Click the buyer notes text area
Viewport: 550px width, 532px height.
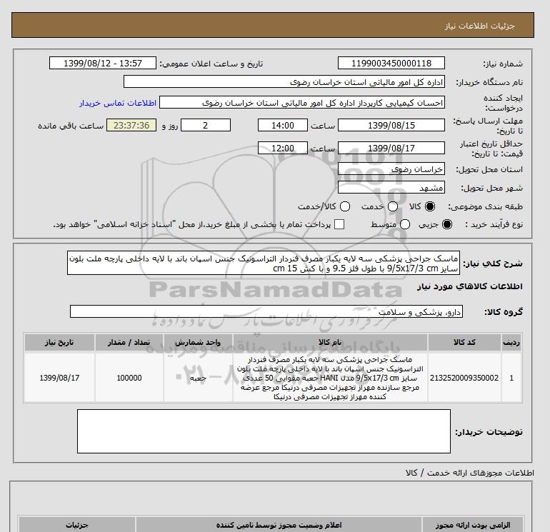click(x=264, y=431)
